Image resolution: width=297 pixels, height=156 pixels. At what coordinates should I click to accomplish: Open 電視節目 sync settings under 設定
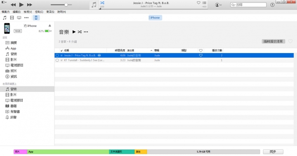tap(14, 65)
